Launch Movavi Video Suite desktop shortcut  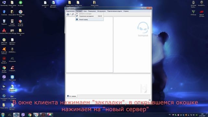click(x=20, y=13)
